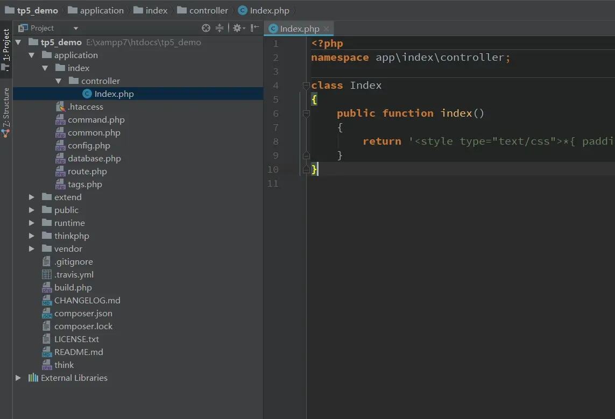Toggle the Structure side tool window
The image size is (615, 419).
click(x=6, y=110)
